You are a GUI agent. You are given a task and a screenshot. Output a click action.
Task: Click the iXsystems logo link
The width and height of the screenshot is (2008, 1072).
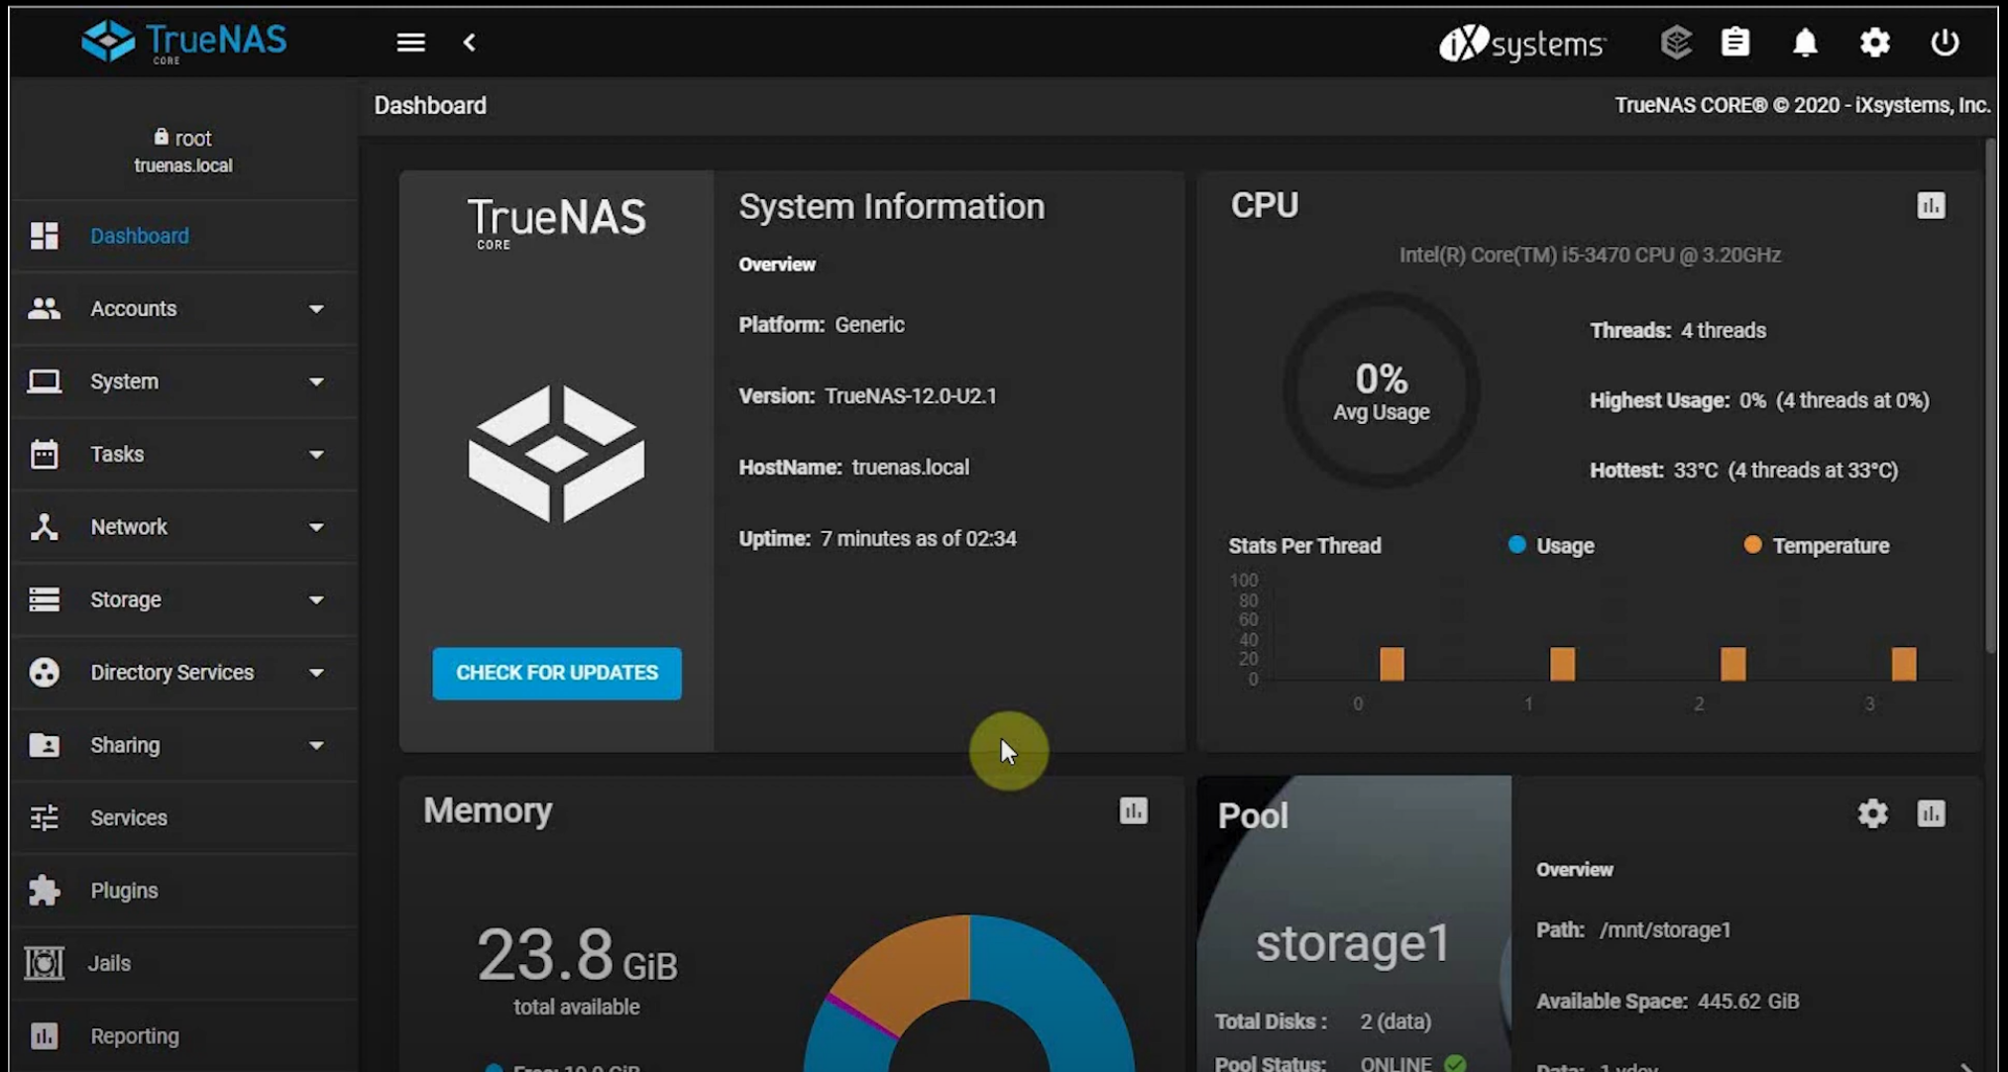(x=1521, y=44)
